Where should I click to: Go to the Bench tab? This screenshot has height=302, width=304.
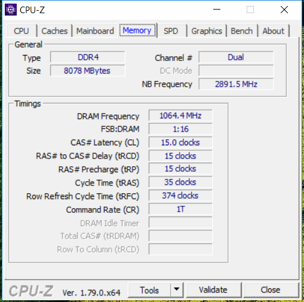coord(242,31)
